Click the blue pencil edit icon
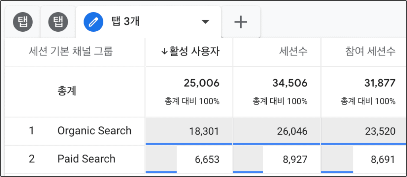Viewport: 407px width, 177px height. [x=93, y=22]
